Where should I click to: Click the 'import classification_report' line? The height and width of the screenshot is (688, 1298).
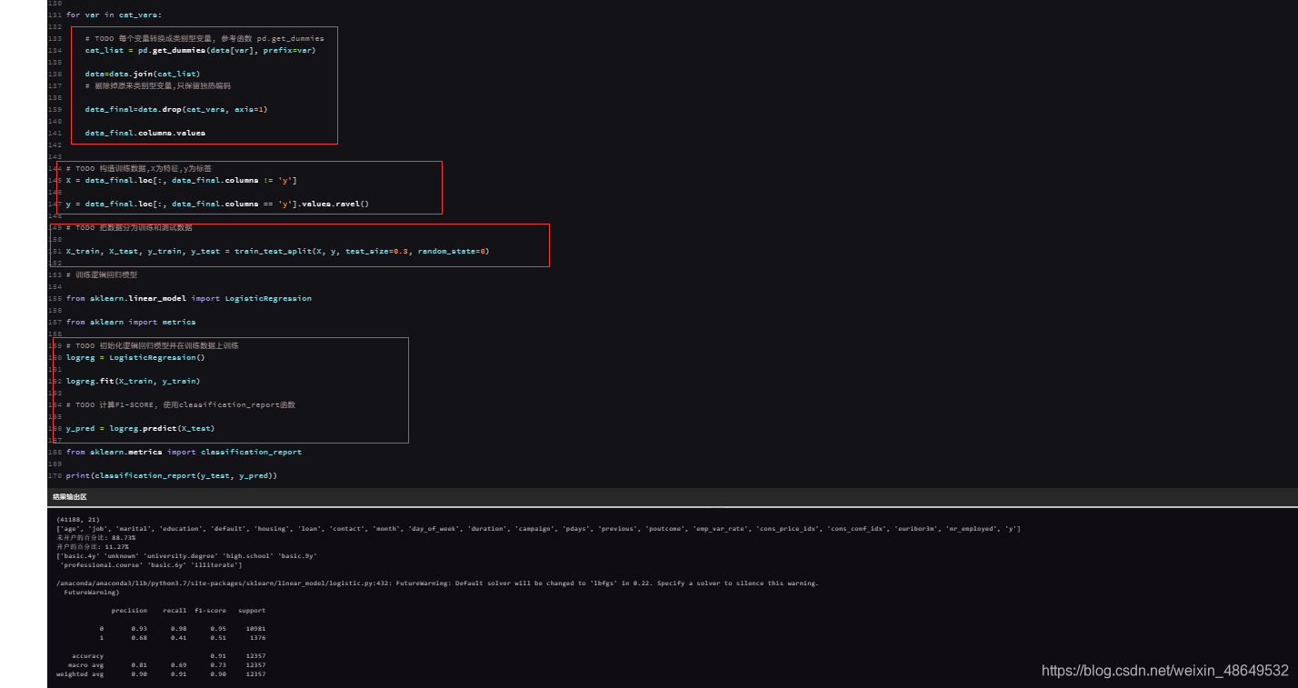(185, 453)
